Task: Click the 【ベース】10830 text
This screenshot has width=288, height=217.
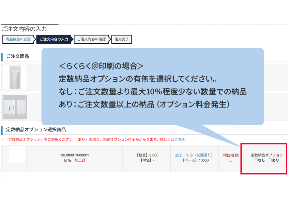Action: 196,161
